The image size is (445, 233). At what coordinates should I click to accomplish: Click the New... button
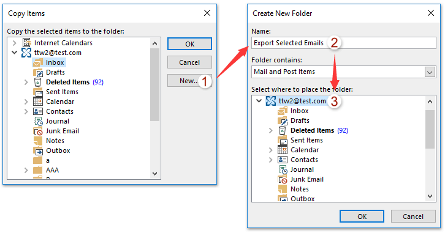(x=189, y=81)
